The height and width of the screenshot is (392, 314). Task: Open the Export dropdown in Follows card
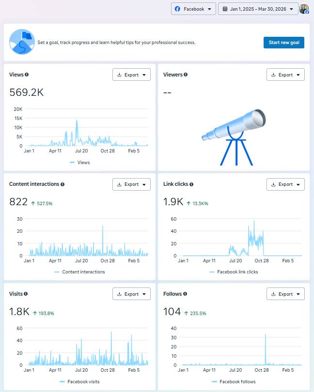tap(285, 294)
